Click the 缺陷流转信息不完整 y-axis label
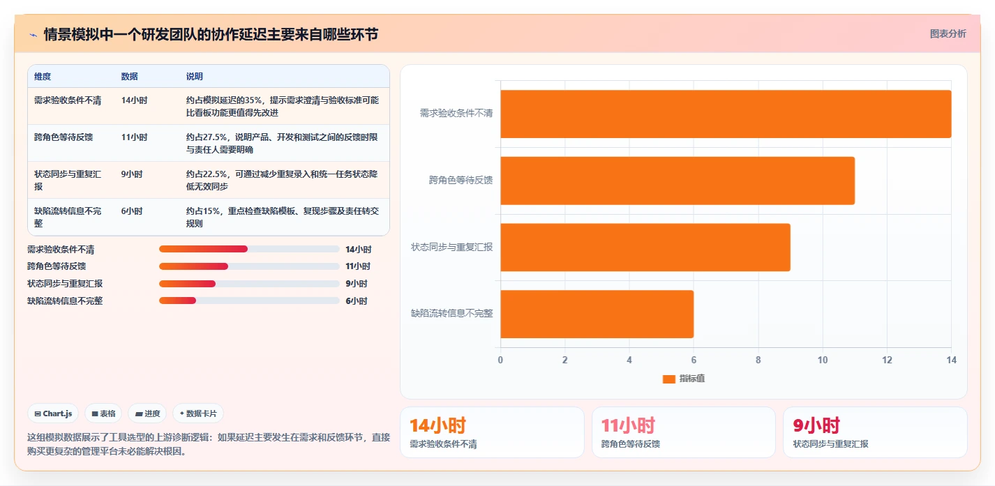The width and height of the screenshot is (995, 486). [452, 314]
